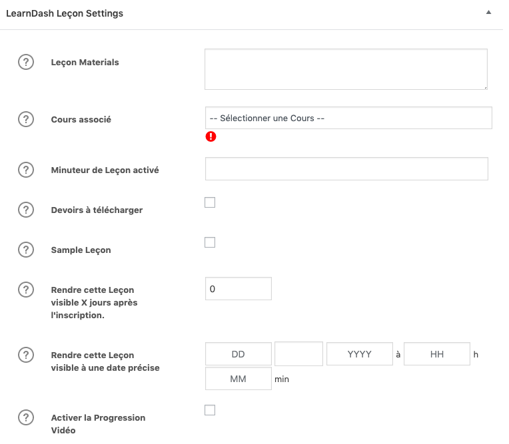Click the YYYY year field
Screen dimensions: 509x444
(x=360, y=354)
